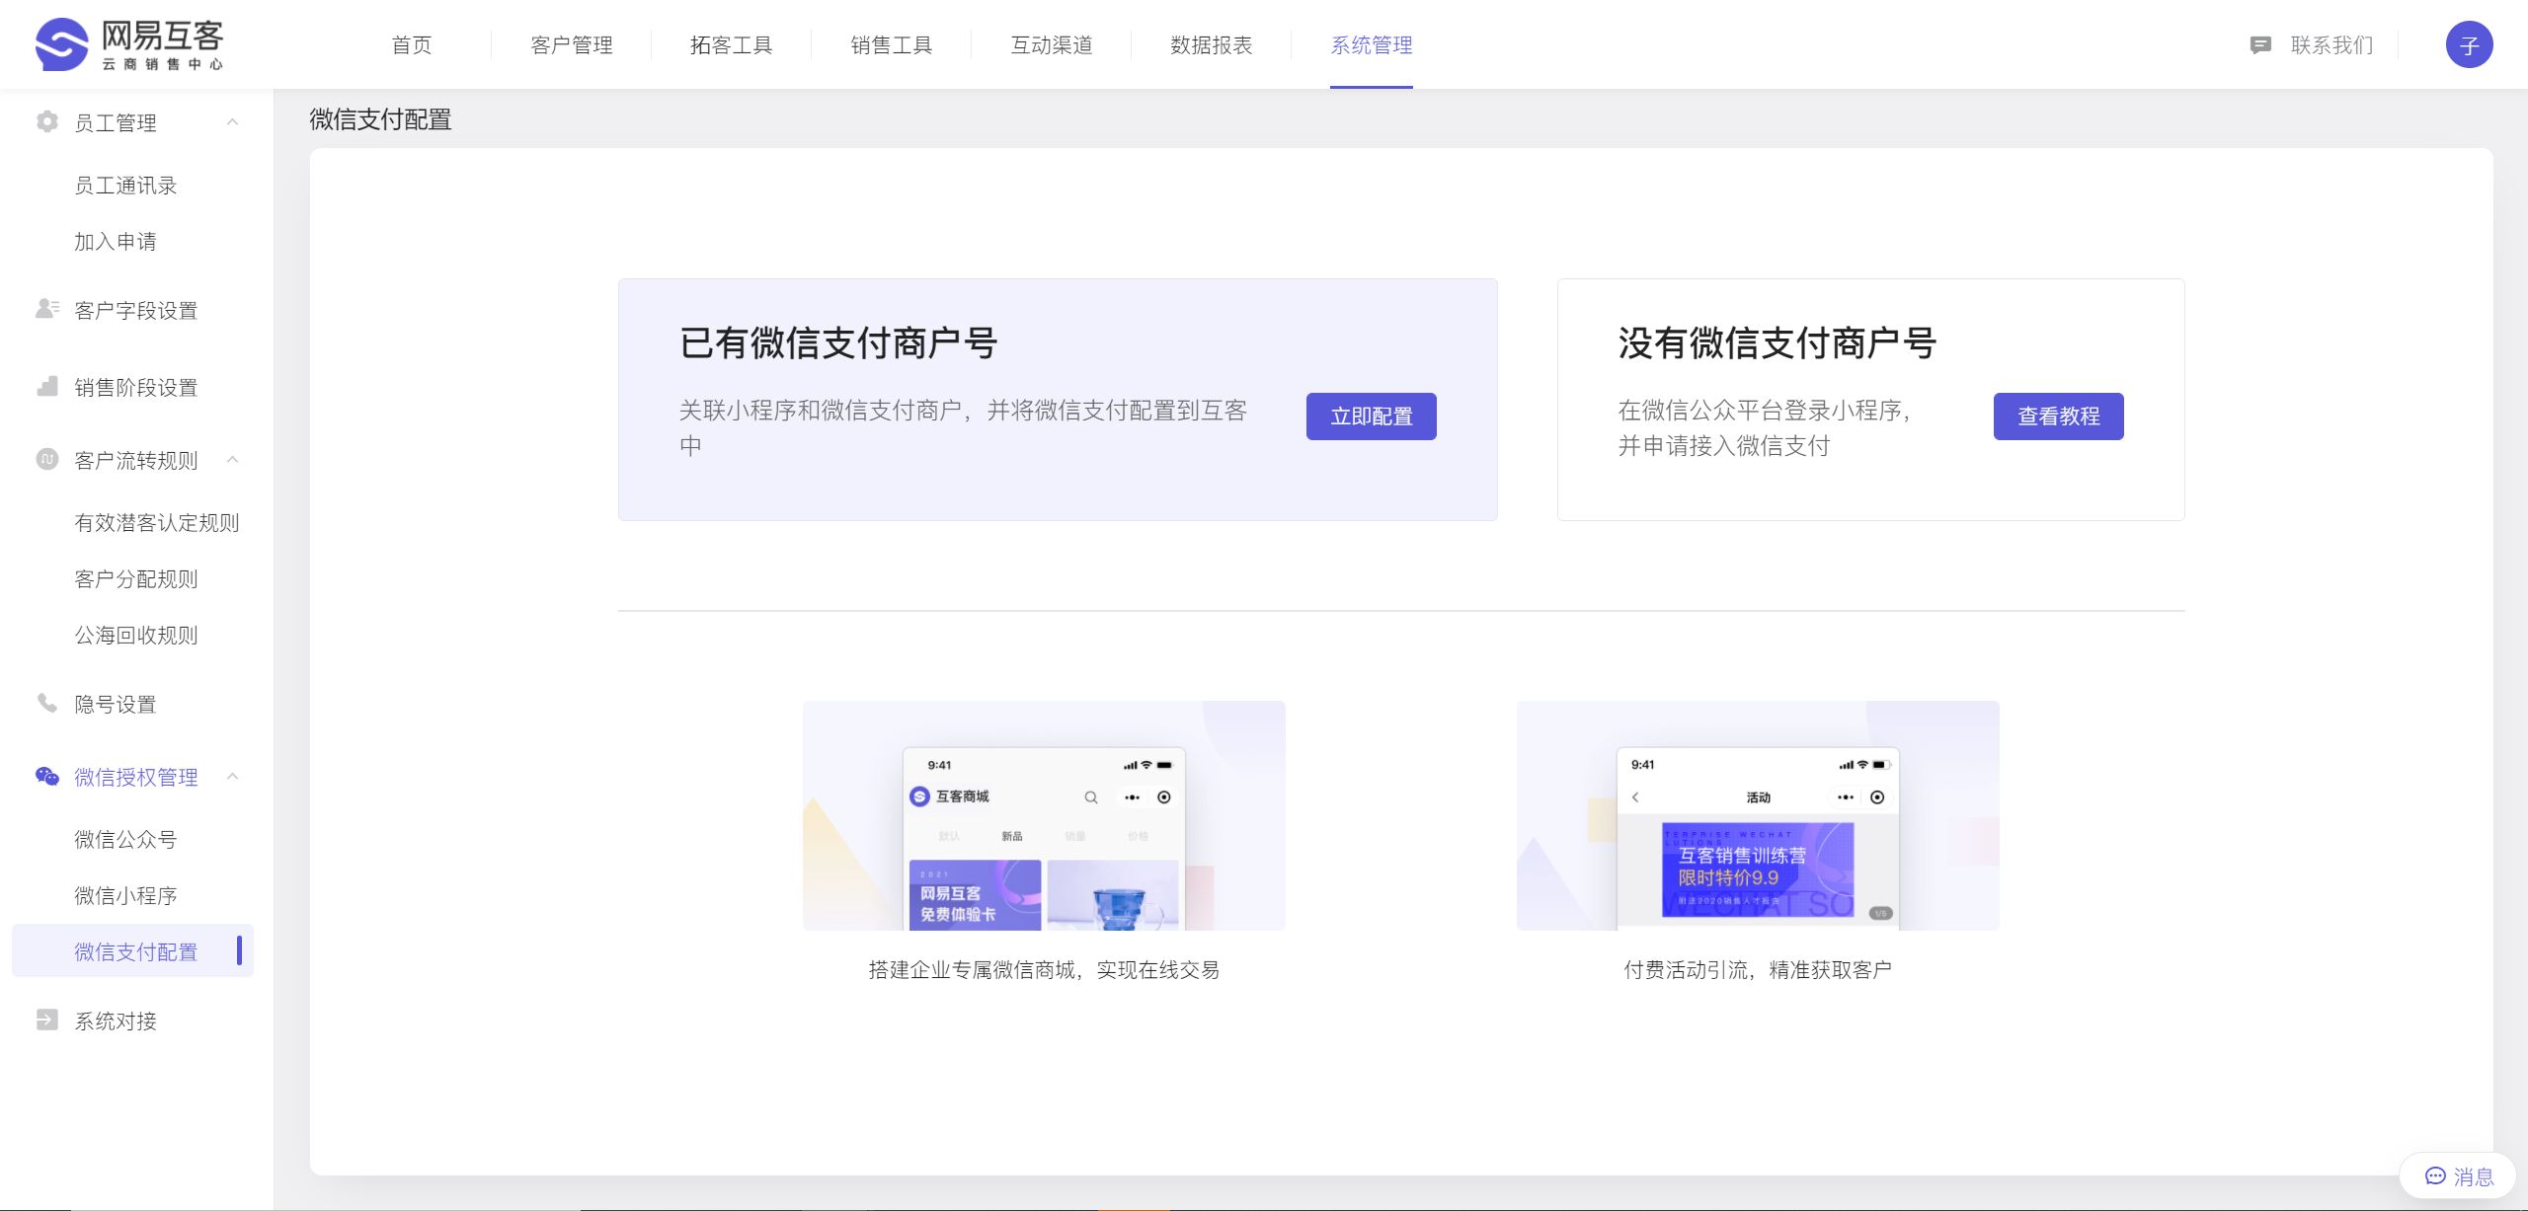The image size is (2528, 1211).
Task: Select the 系统管理 tab
Action: point(1372,45)
